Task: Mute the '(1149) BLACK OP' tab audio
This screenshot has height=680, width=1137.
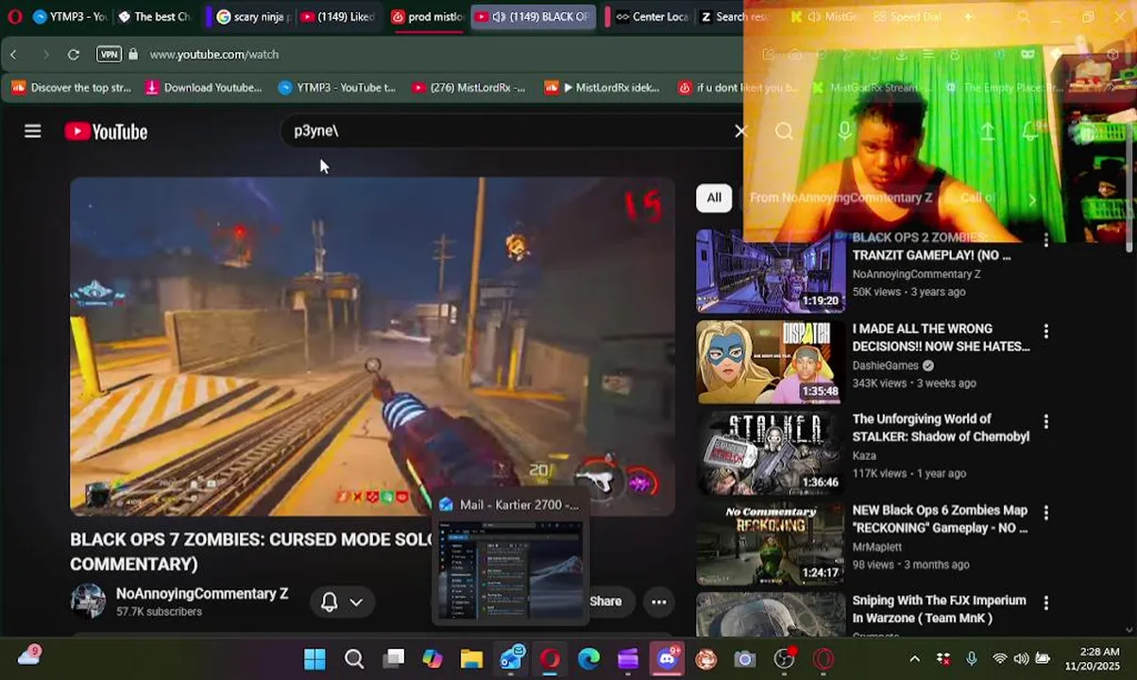Action: 499,17
